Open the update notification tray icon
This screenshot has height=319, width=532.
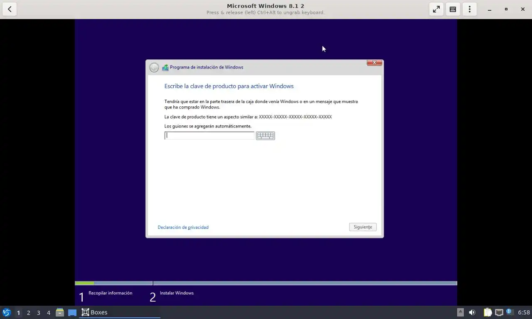tap(510, 312)
